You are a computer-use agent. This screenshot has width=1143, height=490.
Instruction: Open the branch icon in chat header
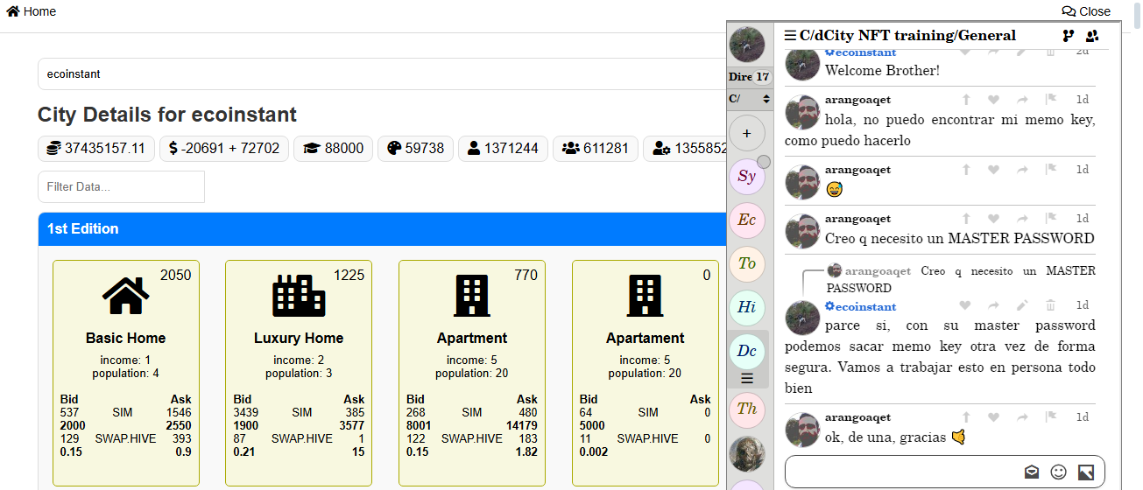tap(1068, 36)
